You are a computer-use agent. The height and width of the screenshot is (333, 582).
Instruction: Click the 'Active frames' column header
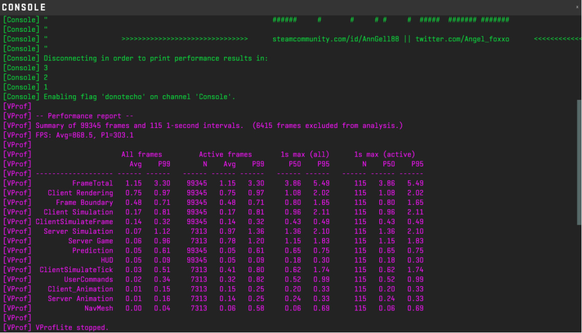tap(225, 155)
